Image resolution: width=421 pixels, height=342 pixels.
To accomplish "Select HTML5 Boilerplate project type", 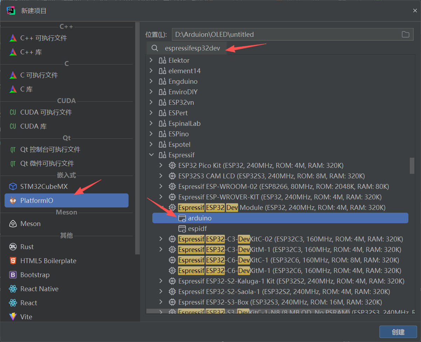I will [x=67, y=261].
